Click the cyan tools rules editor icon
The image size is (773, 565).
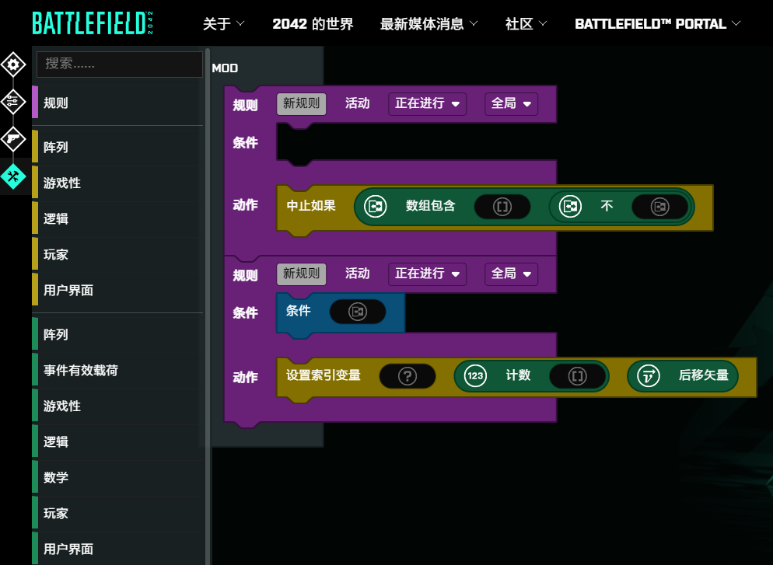pyautogui.click(x=12, y=176)
